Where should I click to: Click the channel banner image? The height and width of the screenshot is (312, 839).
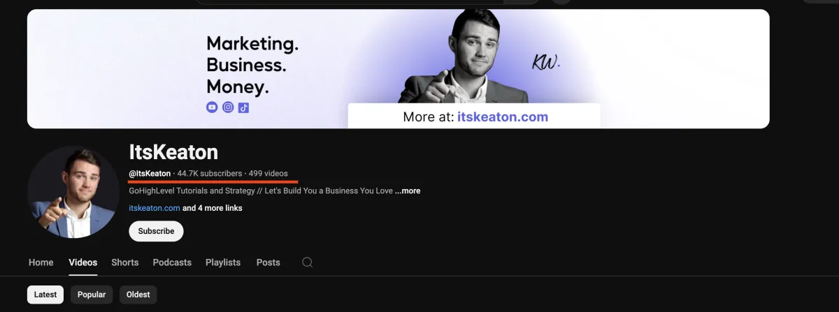pyautogui.click(x=399, y=68)
